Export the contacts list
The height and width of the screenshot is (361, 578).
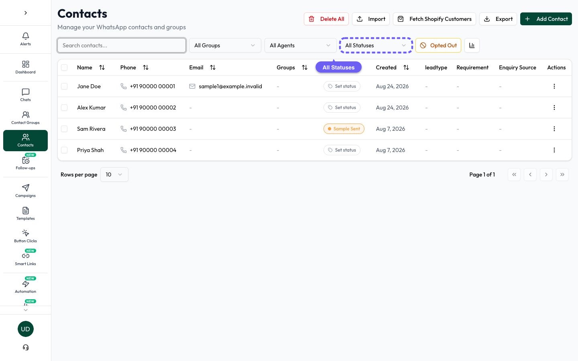(498, 19)
